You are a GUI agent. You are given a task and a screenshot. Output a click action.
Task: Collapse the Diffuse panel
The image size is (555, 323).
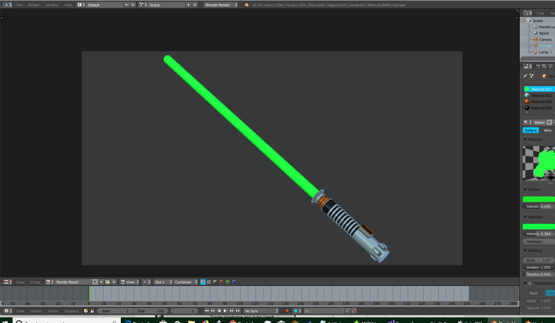coord(525,190)
